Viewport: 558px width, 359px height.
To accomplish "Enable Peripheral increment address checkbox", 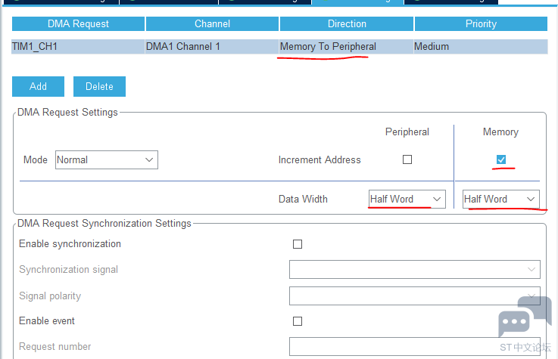I will (x=407, y=159).
